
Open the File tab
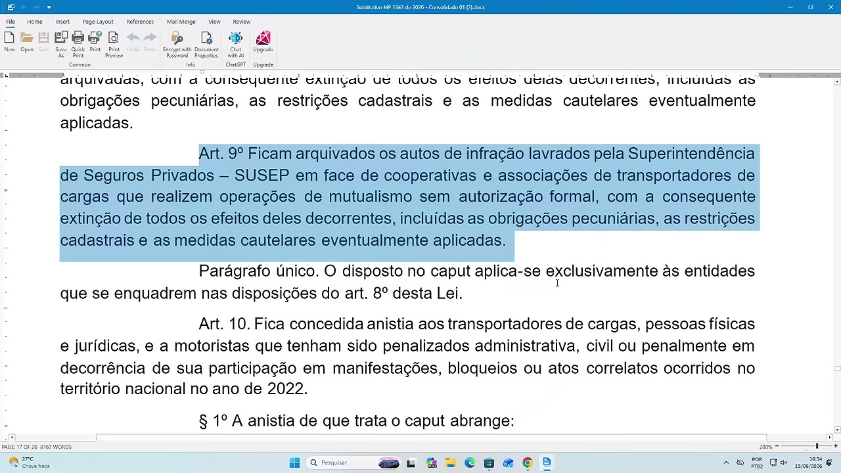tap(11, 22)
